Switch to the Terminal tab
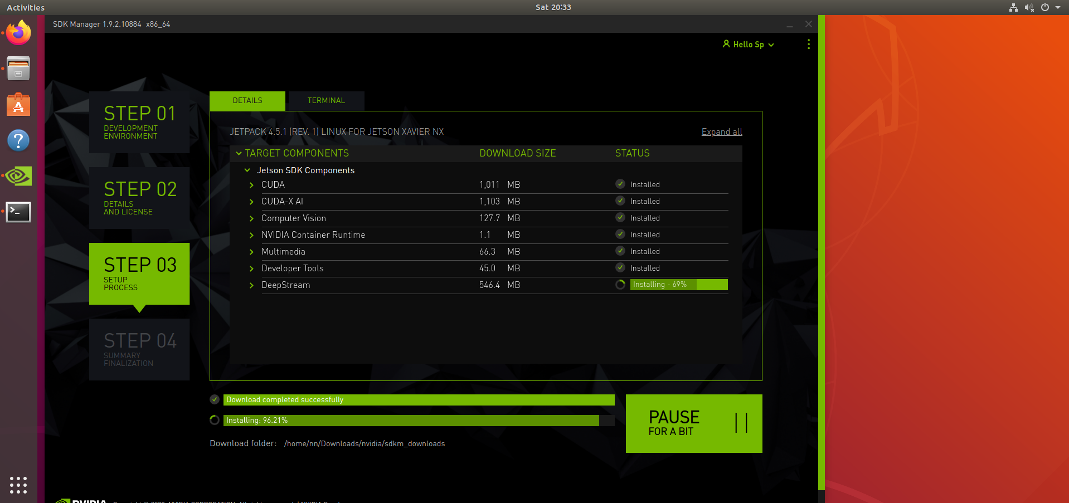Viewport: 1069px width, 503px height. coord(326,101)
